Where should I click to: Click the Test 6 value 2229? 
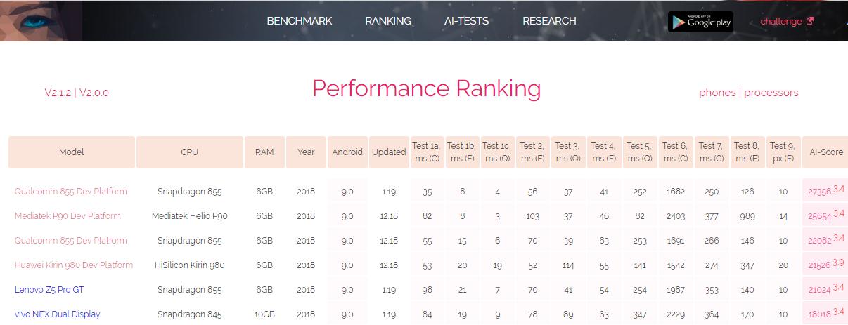(x=675, y=314)
